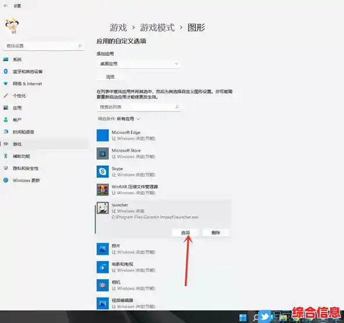Open the 桌面应用 add-app dropdown
This screenshot has height=323, width=344.
(138, 64)
